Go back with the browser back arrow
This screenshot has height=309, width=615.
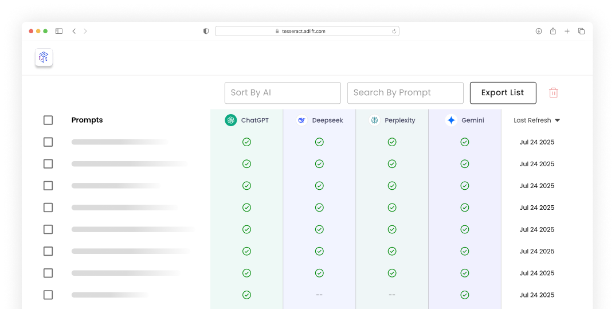[x=74, y=31]
